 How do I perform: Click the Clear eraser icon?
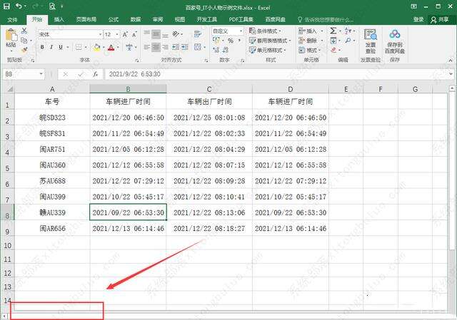point(333,50)
